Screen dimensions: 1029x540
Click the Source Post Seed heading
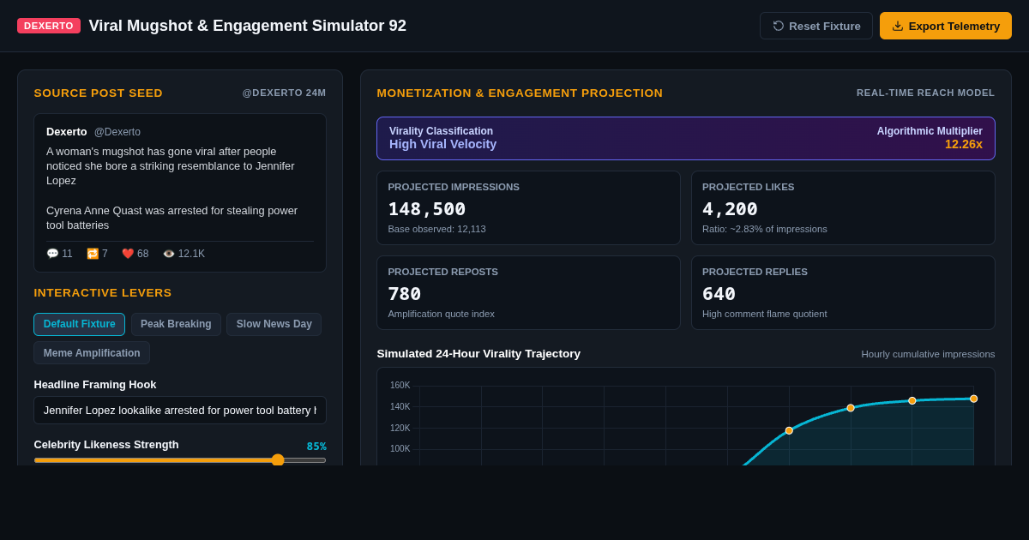[98, 93]
